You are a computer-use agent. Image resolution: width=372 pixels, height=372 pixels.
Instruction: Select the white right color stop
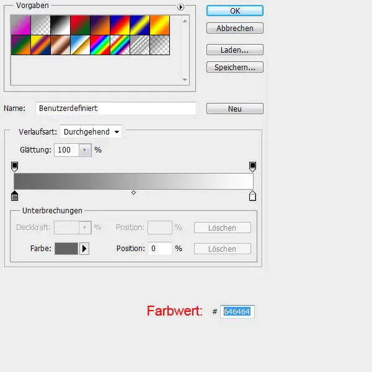pyautogui.click(x=252, y=196)
